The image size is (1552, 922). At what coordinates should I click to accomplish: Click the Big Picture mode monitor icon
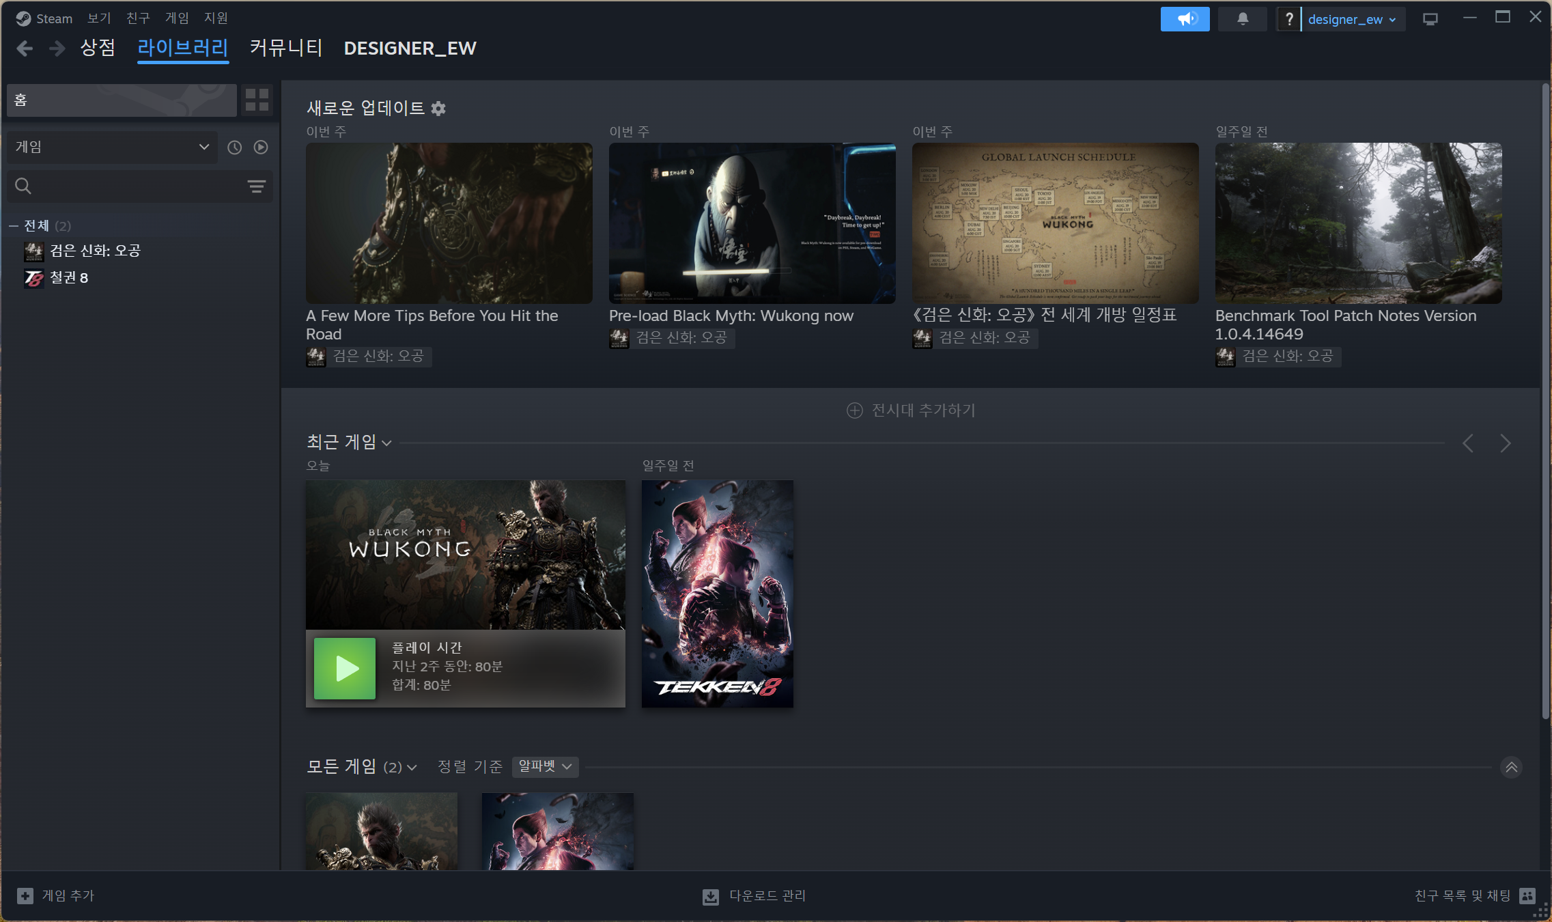point(1430,19)
